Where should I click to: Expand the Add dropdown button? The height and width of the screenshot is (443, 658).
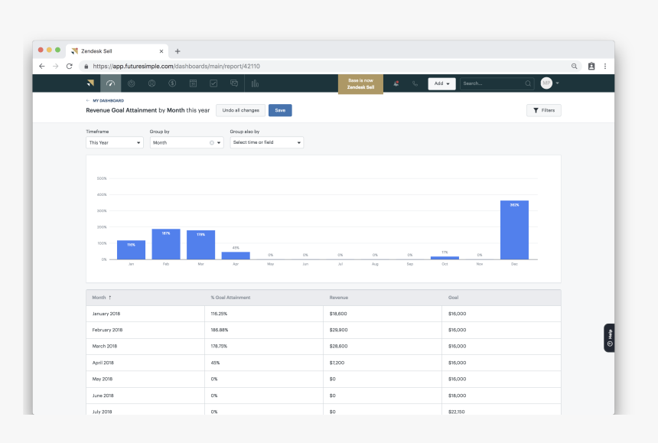[x=442, y=83]
